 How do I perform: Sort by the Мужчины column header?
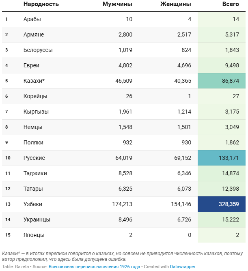pyautogui.click(x=117, y=4)
